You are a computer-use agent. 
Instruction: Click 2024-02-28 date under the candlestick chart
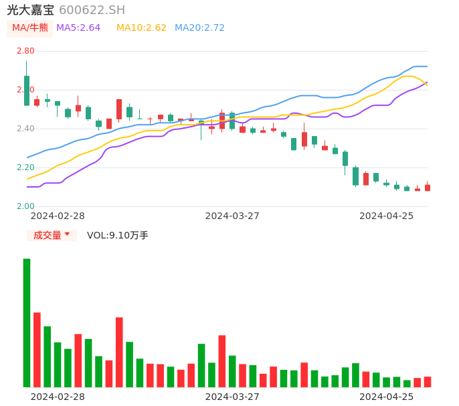pyautogui.click(x=58, y=216)
